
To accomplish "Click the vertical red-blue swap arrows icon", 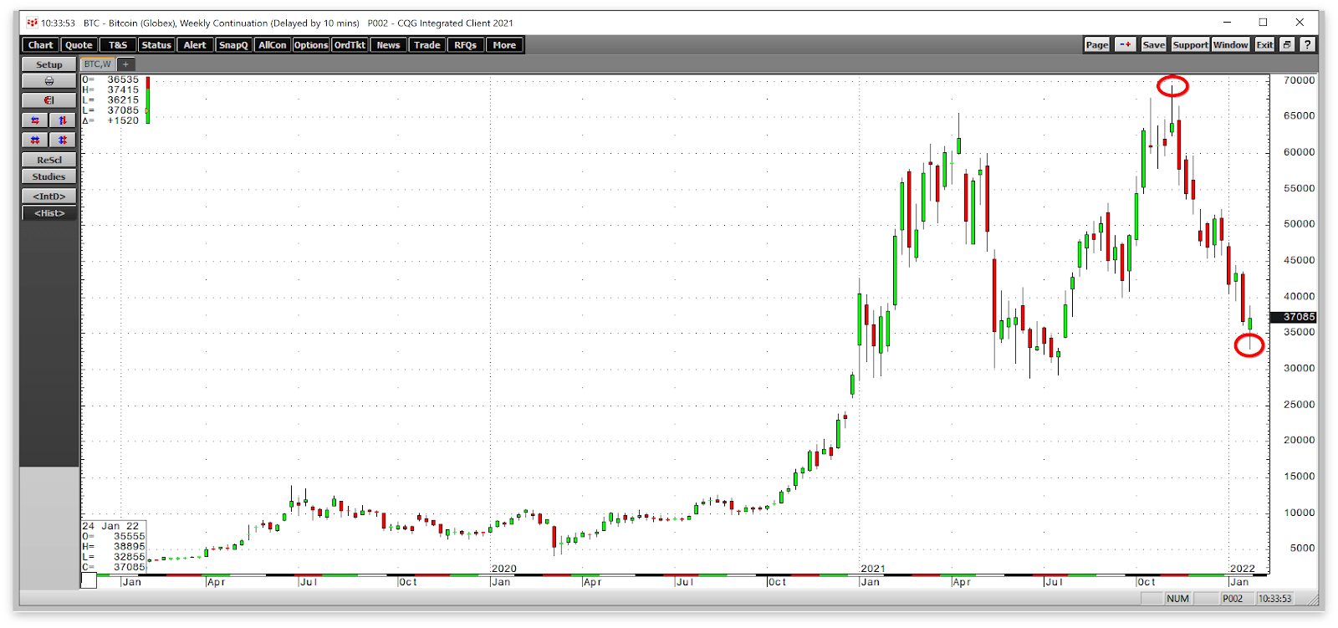I will point(63,120).
